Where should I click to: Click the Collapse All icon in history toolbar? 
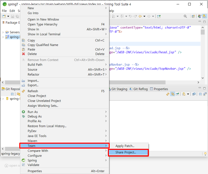click(201, 94)
